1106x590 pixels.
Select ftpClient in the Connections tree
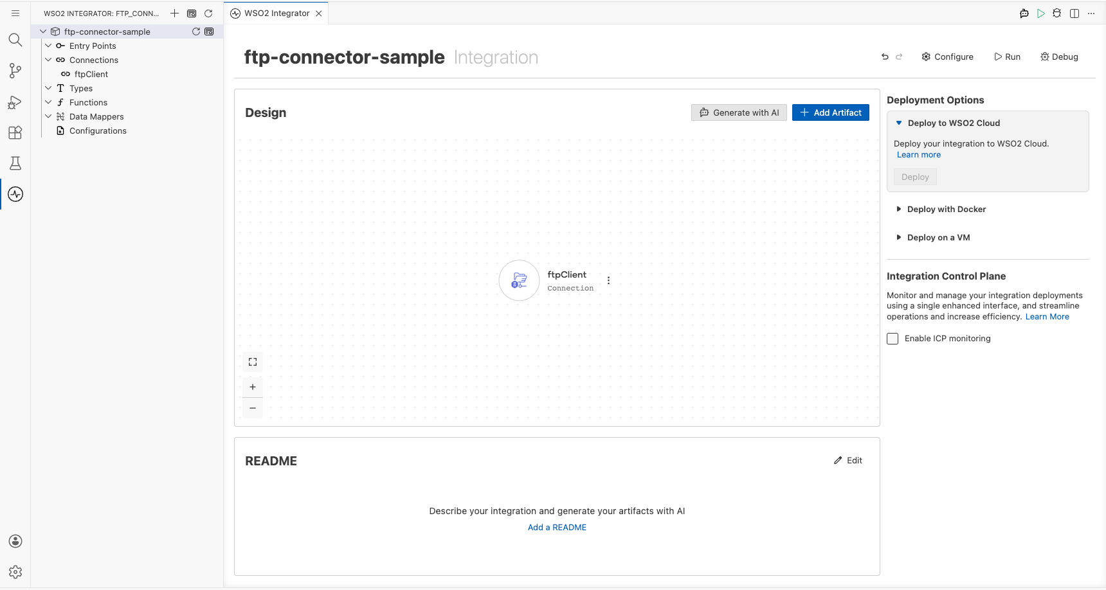(91, 74)
